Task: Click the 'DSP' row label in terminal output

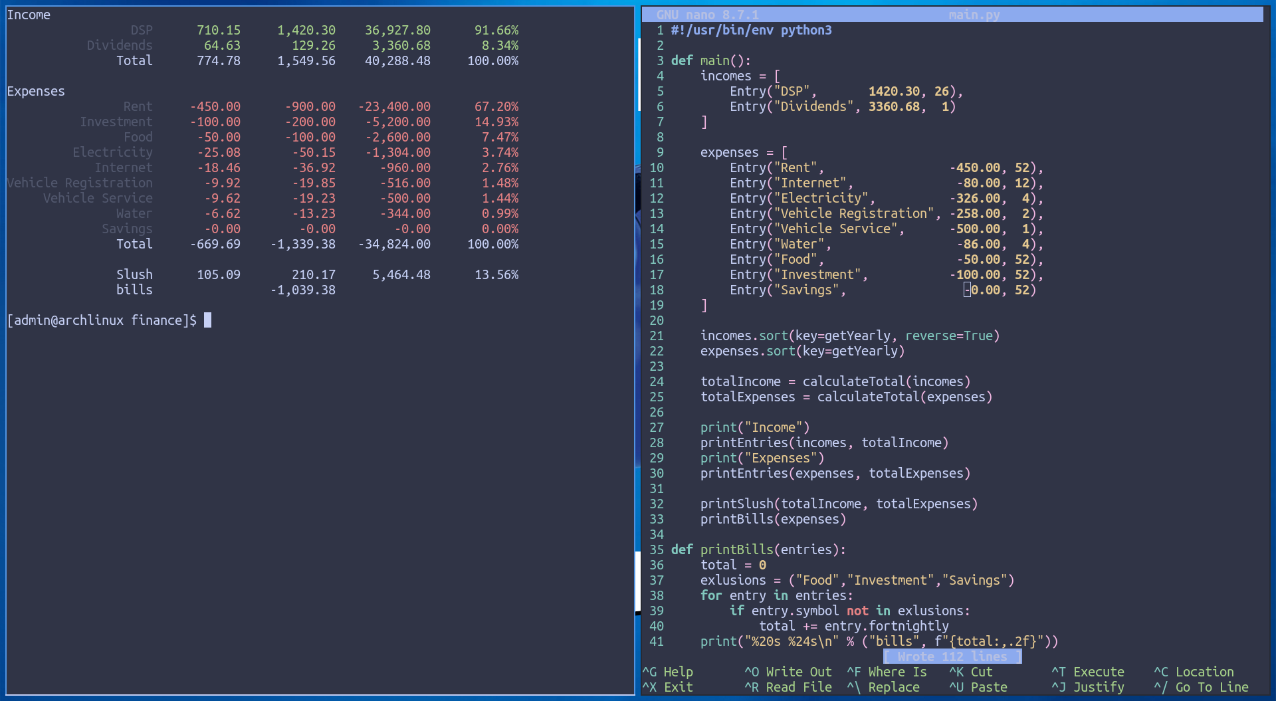Action: click(142, 30)
